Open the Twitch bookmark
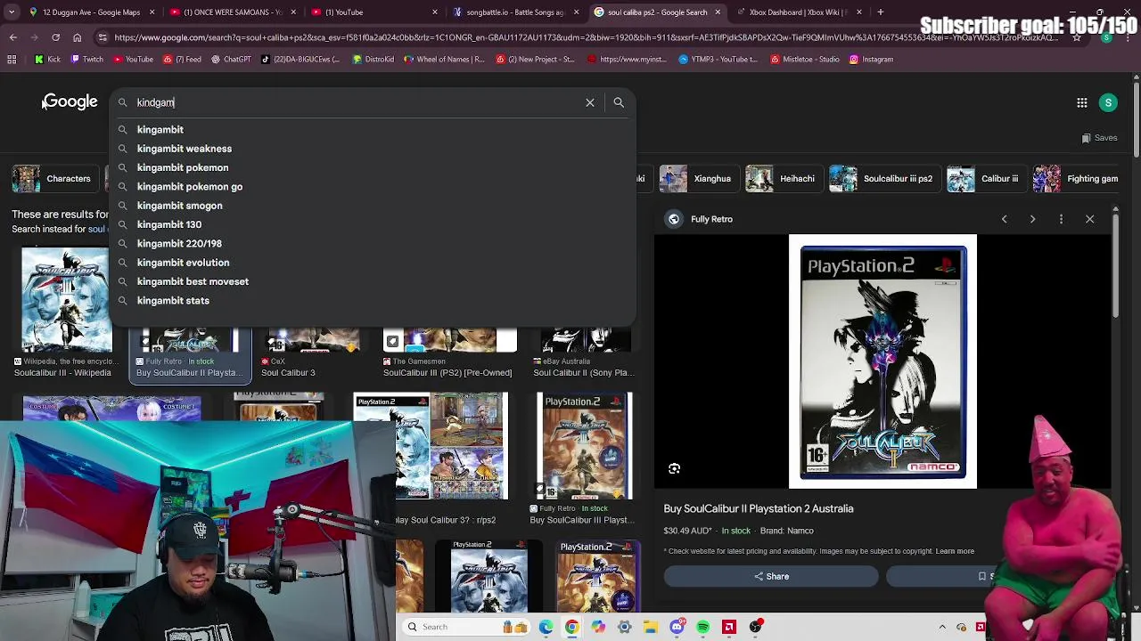This screenshot has width=1141, height=641. (86, 60)
